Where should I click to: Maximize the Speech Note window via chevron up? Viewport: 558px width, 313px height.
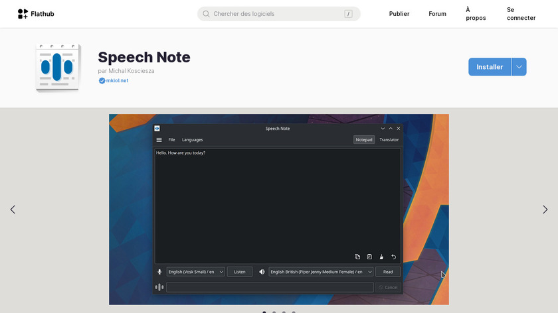(x=391, y=129)
